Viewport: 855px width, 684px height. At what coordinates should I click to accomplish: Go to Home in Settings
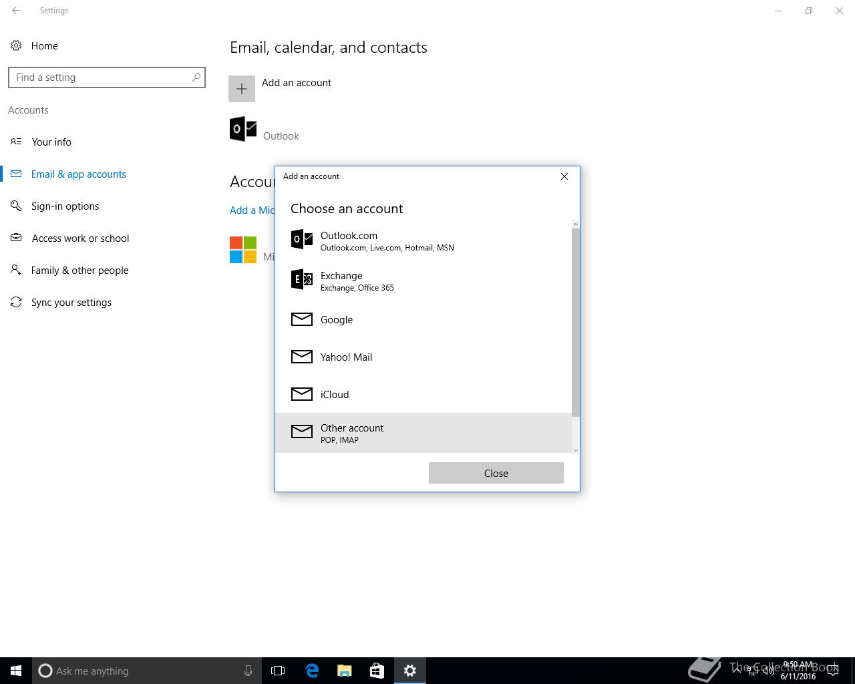point(44,46)
